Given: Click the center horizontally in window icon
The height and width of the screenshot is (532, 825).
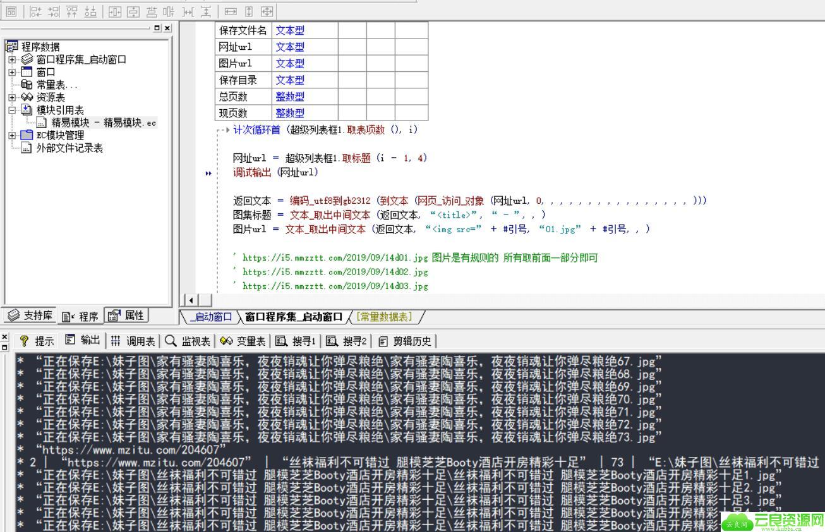Looking at the screenshot, I should (115, 11).
